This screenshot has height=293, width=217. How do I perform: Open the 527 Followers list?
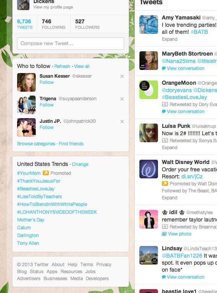(87, 24)
